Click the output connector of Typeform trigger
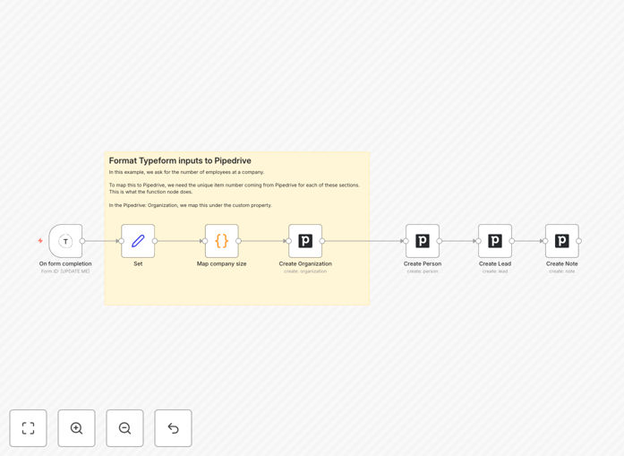Viewport: 624px width, 456px height. click(82, 241)
